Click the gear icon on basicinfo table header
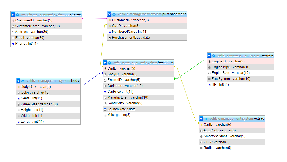 (x=109, y=62)
